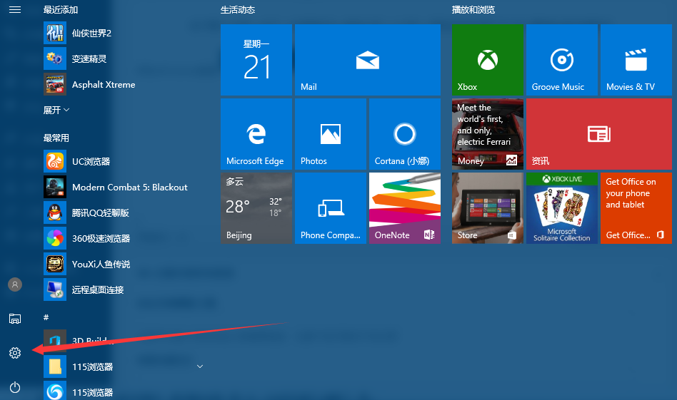Open the Mail tile
Image resolution: width=677 pixels, height=400 pixels.
pyautogui.click(x=368, y=60)
